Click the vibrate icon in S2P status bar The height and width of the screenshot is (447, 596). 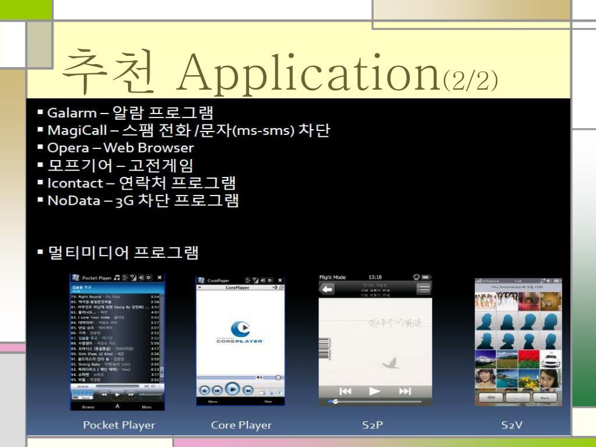coord(416,277)
